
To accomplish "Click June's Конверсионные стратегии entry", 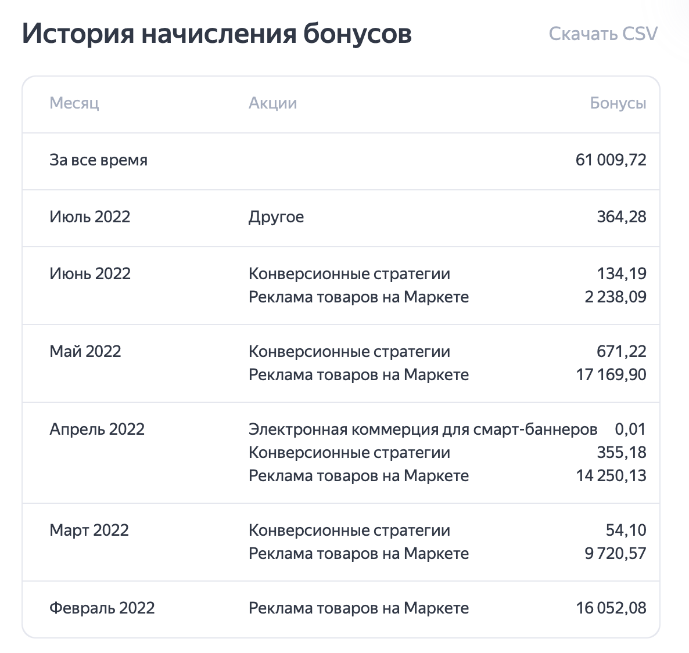I will point(349,274).
